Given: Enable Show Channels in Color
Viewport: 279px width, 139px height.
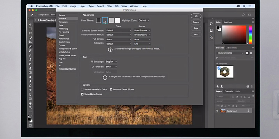Looking at the screenshot, I should (x=82, y=89).
